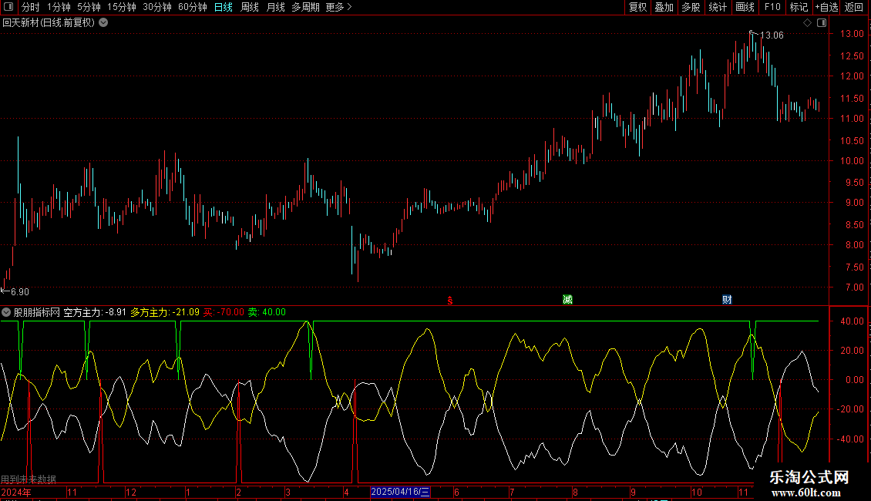Click the 13.00 price axis label
This screenshot has height=501, width=871.
click(x=852, y=34)
